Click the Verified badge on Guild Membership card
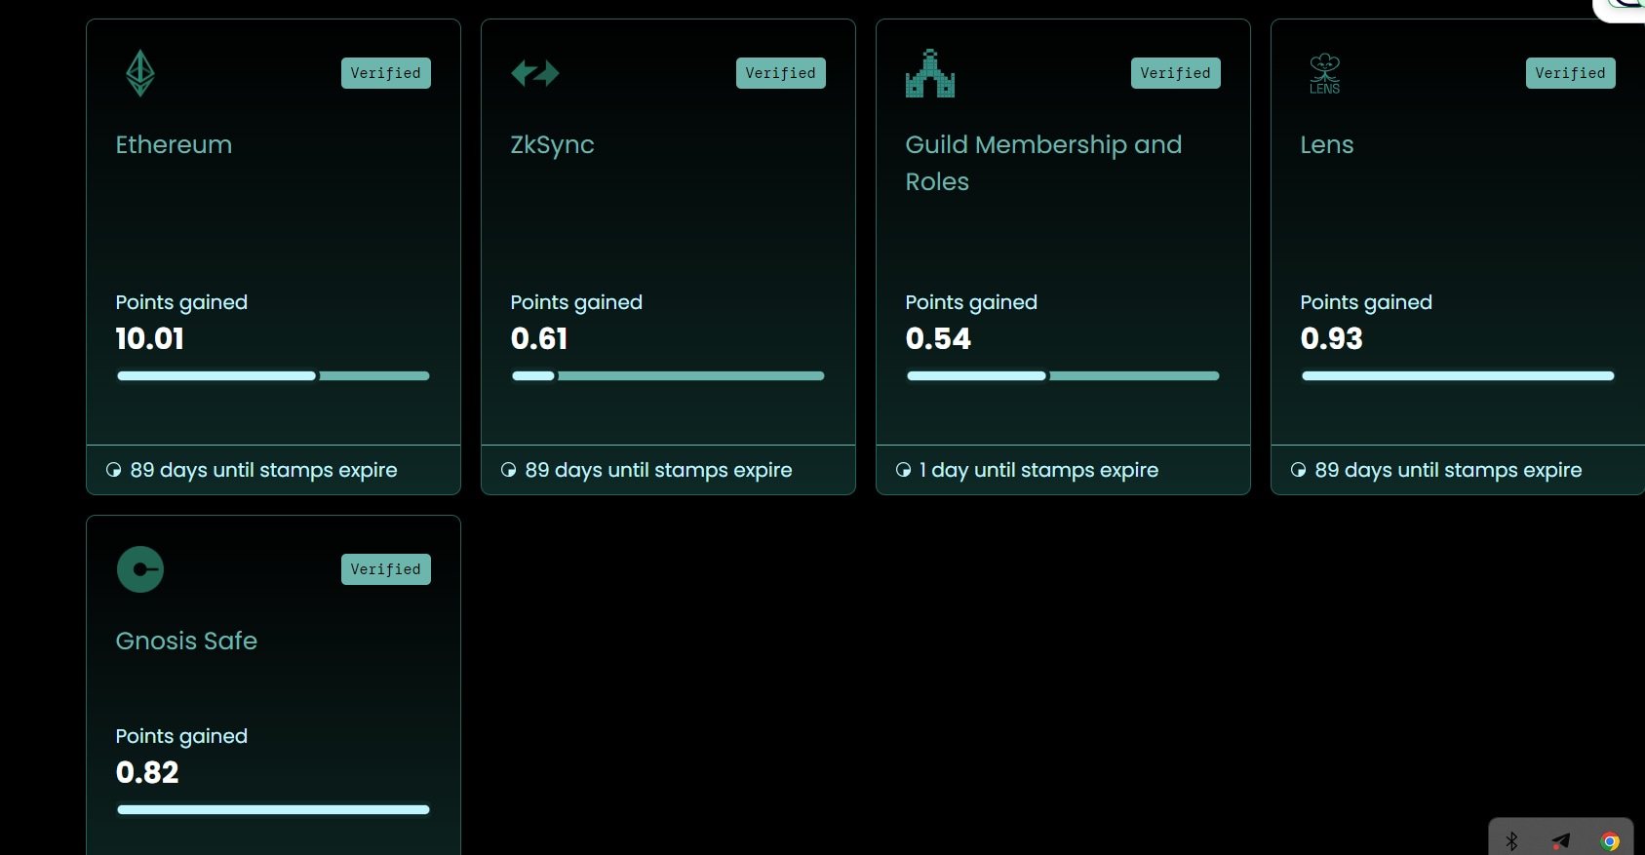1645x855 pixels. pos(1176,73)
